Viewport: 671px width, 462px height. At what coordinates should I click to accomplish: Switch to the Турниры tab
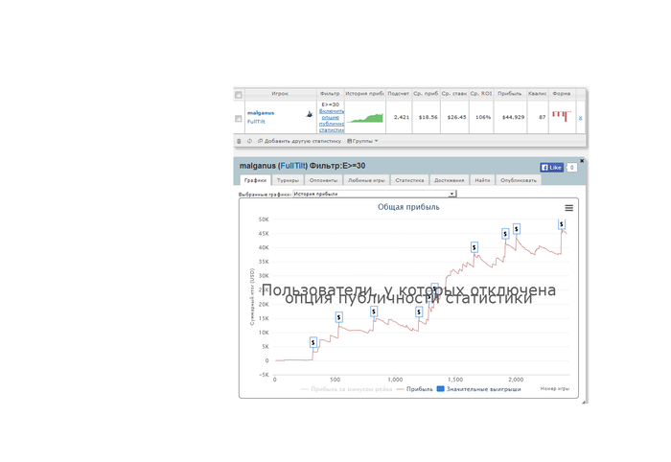pos(288,180)
